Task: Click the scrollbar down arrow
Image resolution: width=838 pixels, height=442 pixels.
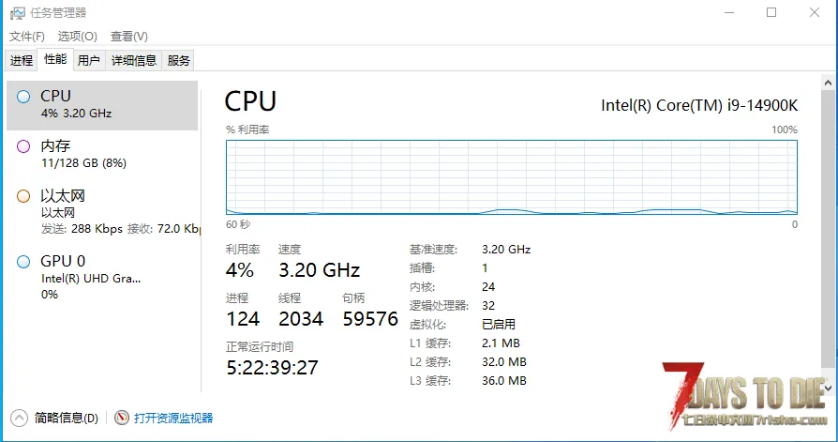Action: [828, 388]
